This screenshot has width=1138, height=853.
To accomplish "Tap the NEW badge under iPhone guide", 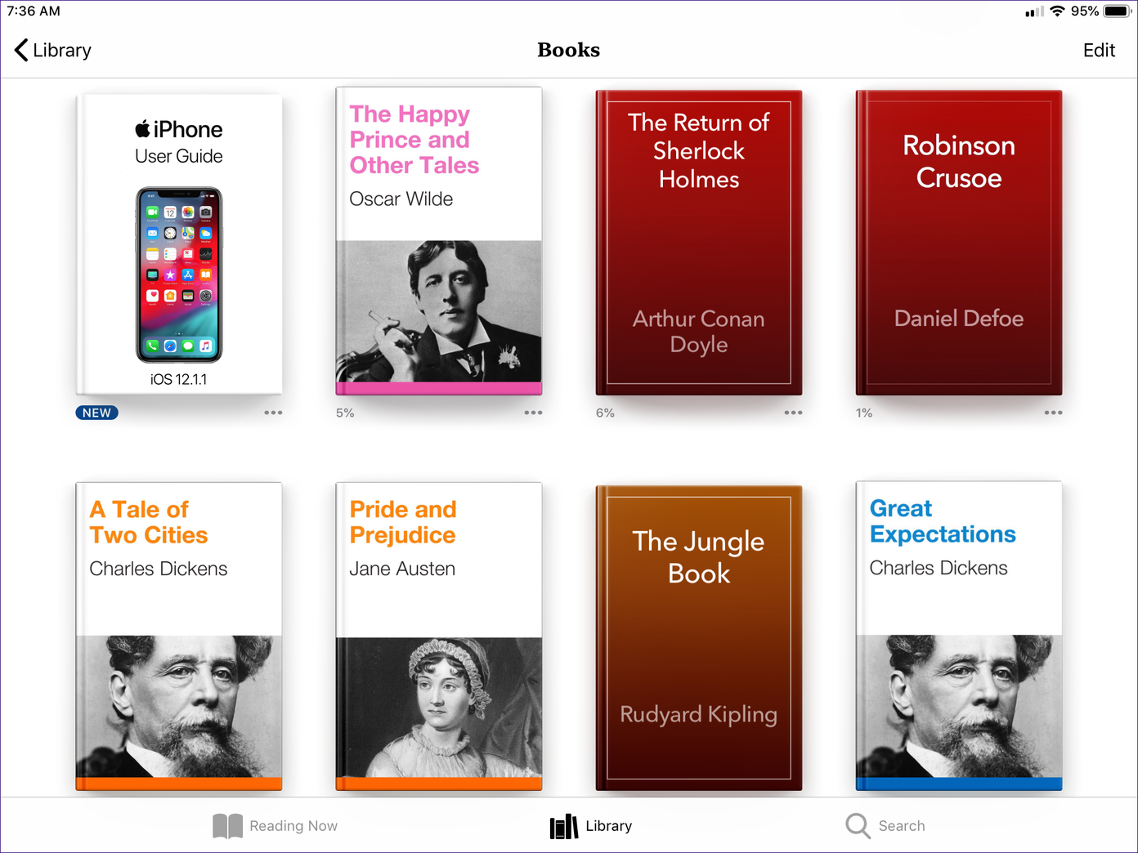I will (96, 413).
